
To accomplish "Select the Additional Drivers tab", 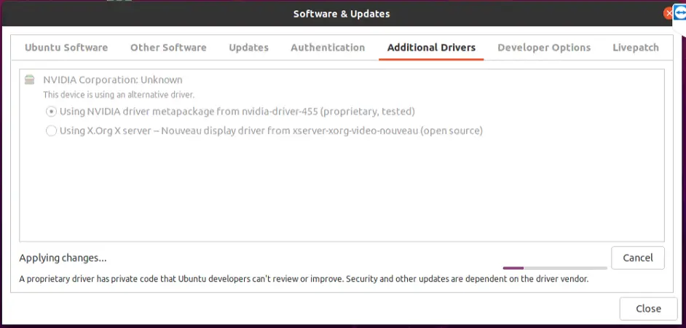I will click(x=431, y=47).
